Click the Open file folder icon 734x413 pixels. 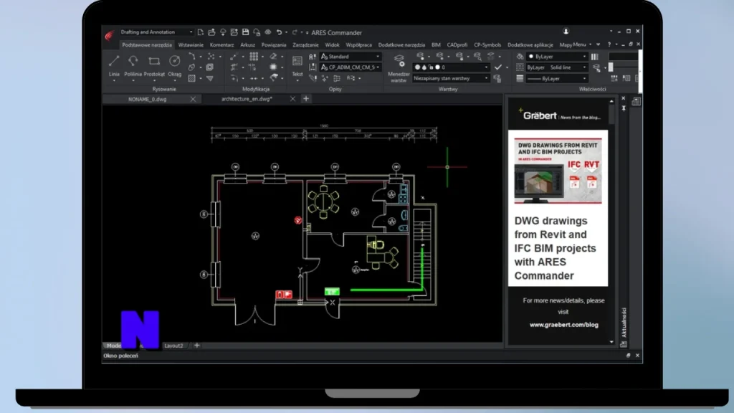click(211, 32)
